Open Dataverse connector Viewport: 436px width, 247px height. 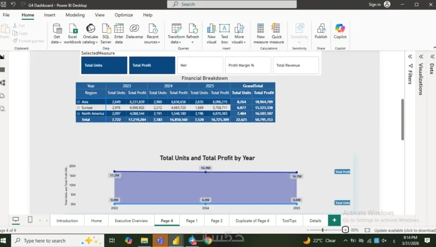[134, 31]
